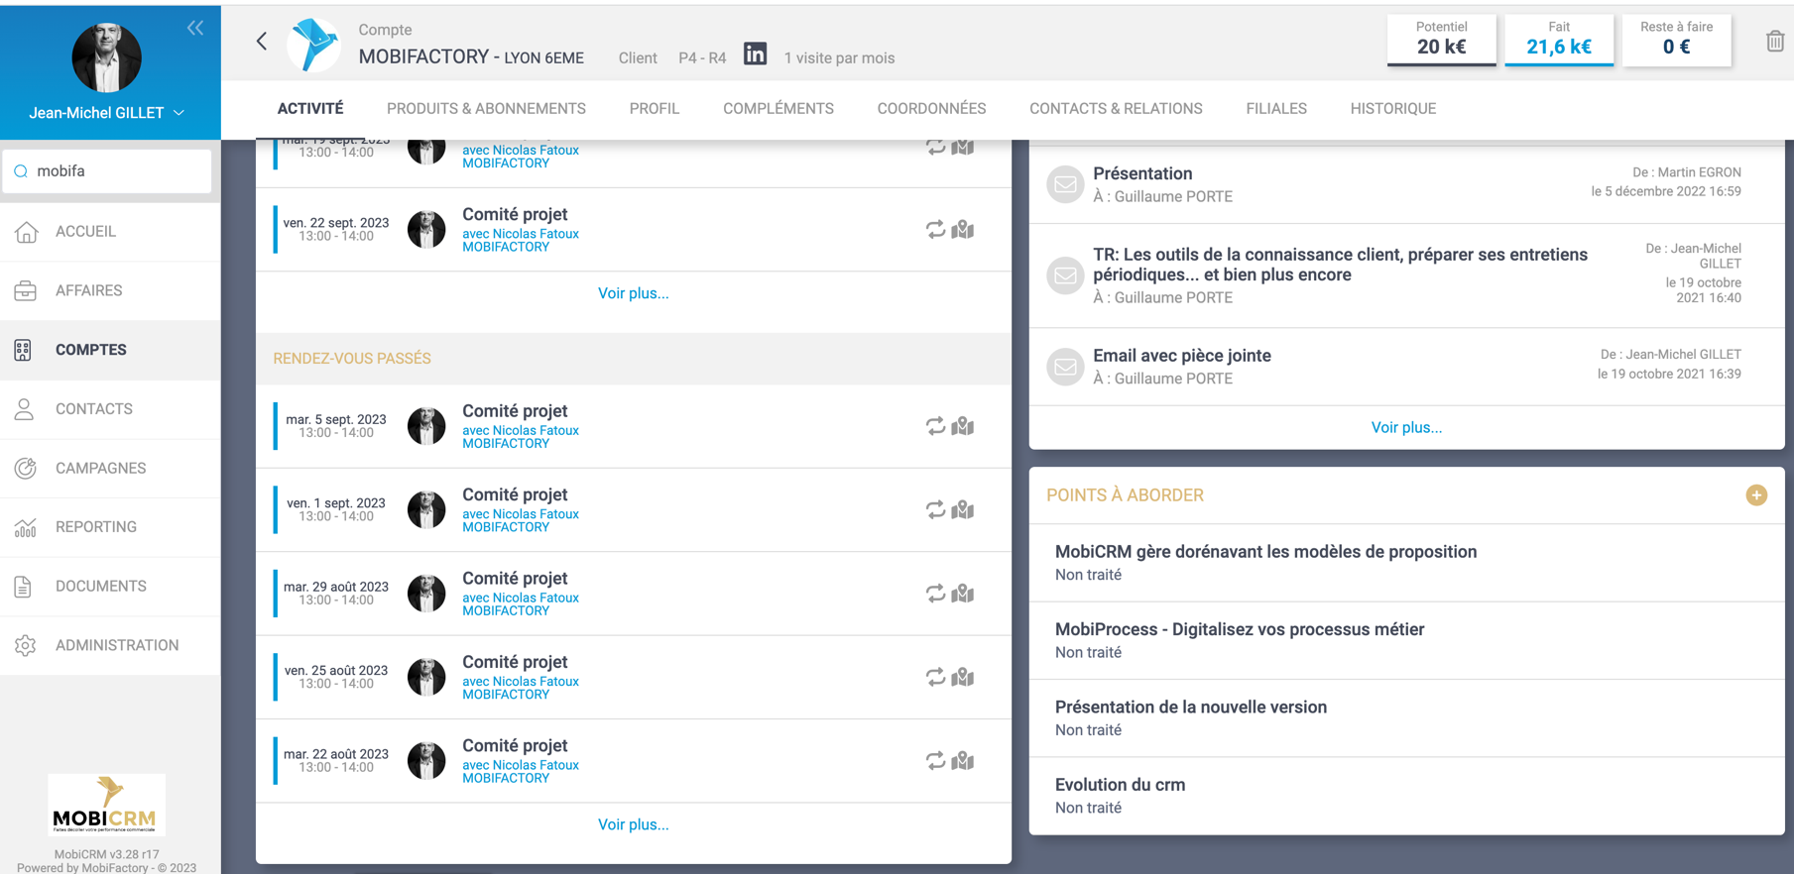Image resolution: width=1794 pixels, height=874 pixels.
Task: Click envelope icon of Présentation email
Action: coord(1065,184)
